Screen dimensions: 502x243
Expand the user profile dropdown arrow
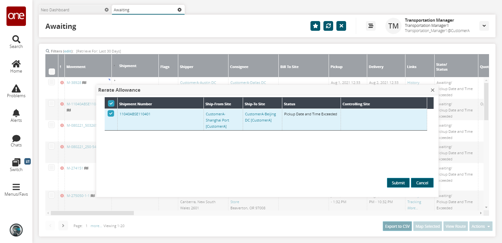[x=484, y=26]
